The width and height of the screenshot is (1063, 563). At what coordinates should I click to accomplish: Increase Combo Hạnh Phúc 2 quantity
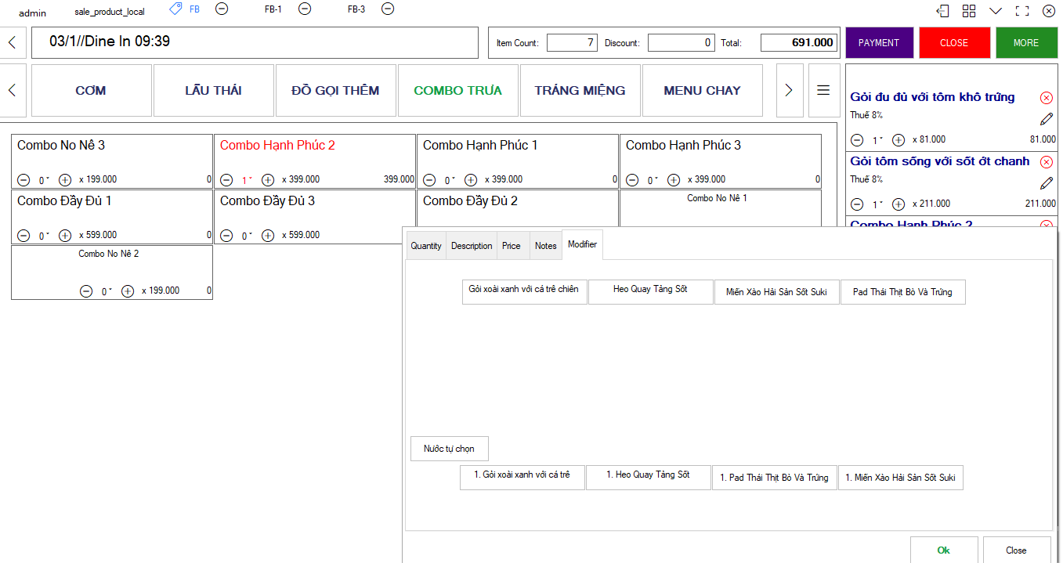tap(268, 179)
